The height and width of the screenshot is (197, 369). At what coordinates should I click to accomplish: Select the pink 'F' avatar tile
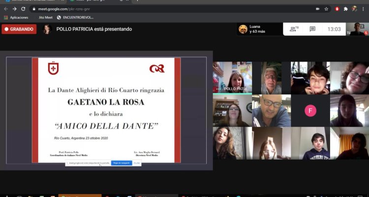coord(310,111)
